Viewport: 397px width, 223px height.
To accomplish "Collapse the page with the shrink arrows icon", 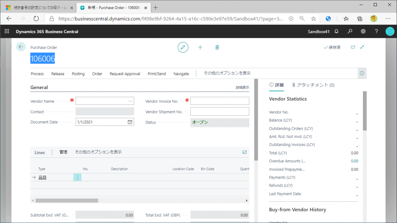I will (362, 47).
